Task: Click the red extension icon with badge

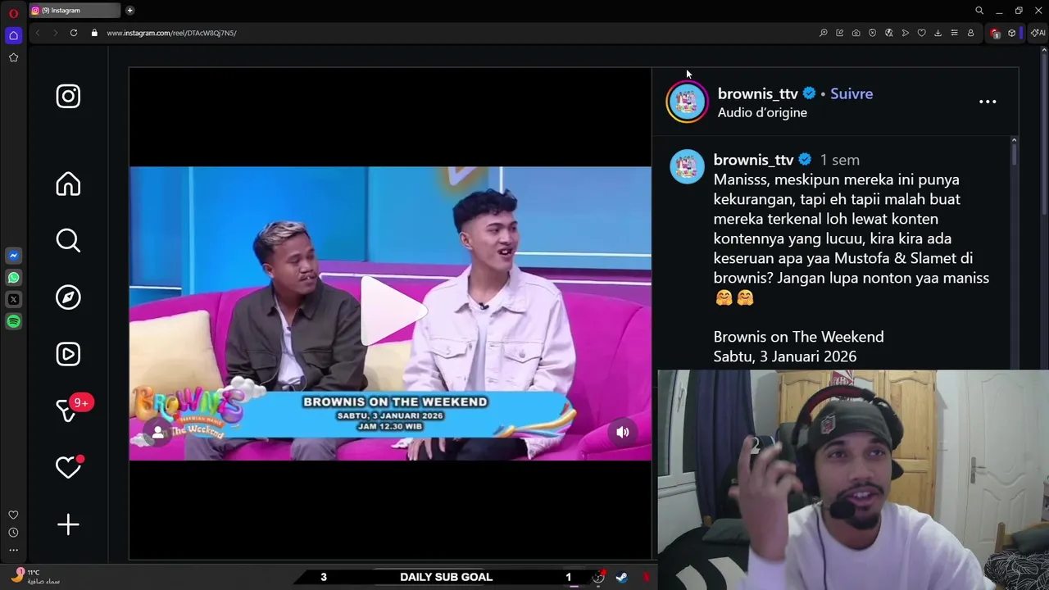Action: (995, 33)
